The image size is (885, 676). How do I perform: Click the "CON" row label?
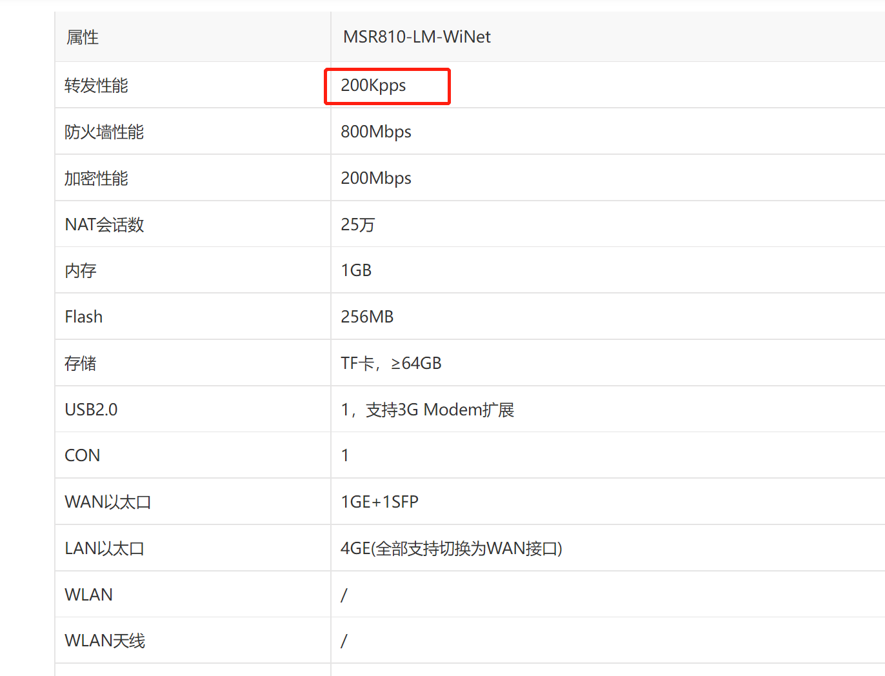click(83, 455)
